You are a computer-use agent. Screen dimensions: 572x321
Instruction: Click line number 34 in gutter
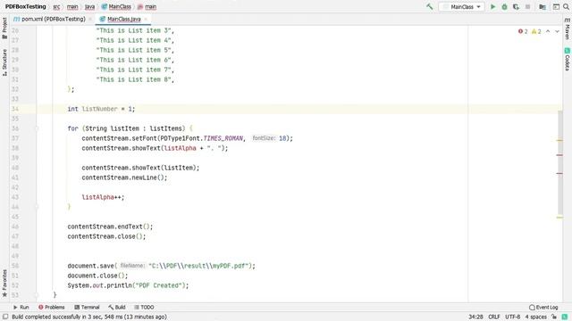15,109
